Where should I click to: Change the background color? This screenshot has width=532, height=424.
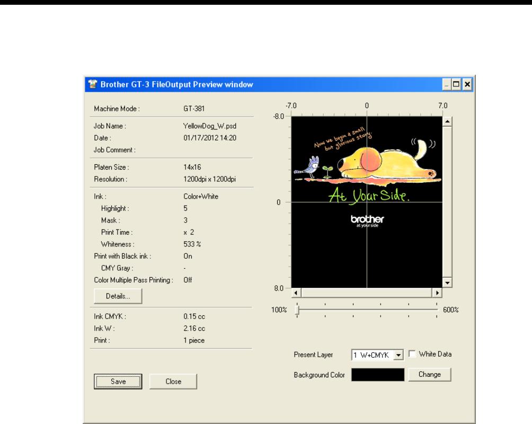[430, 374]
